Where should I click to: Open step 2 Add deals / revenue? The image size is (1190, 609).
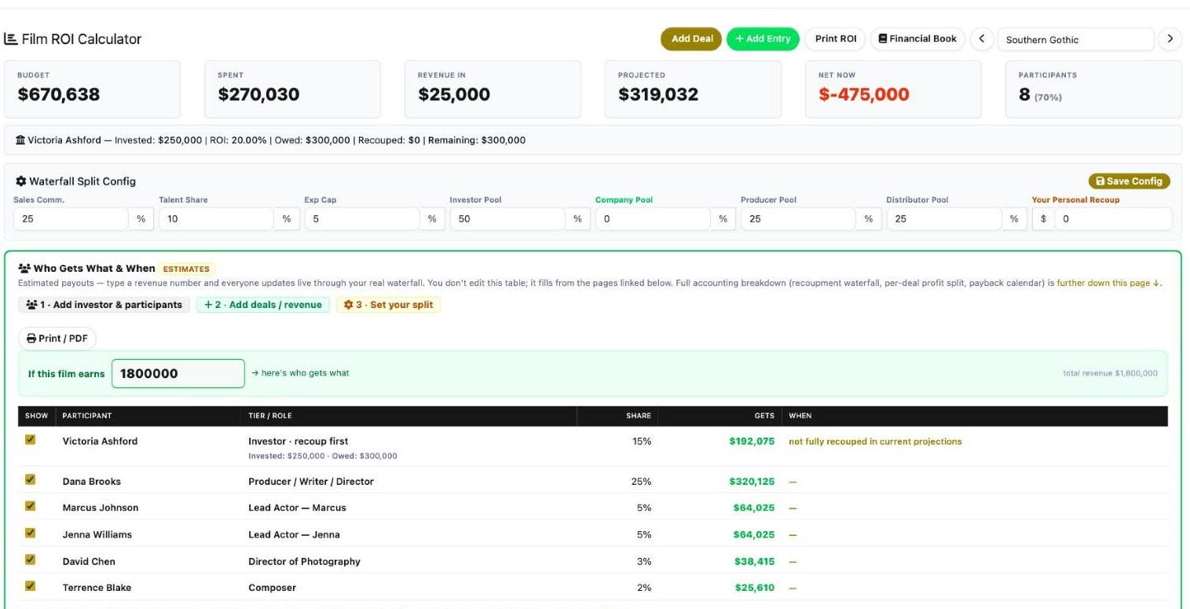(263, 305)
